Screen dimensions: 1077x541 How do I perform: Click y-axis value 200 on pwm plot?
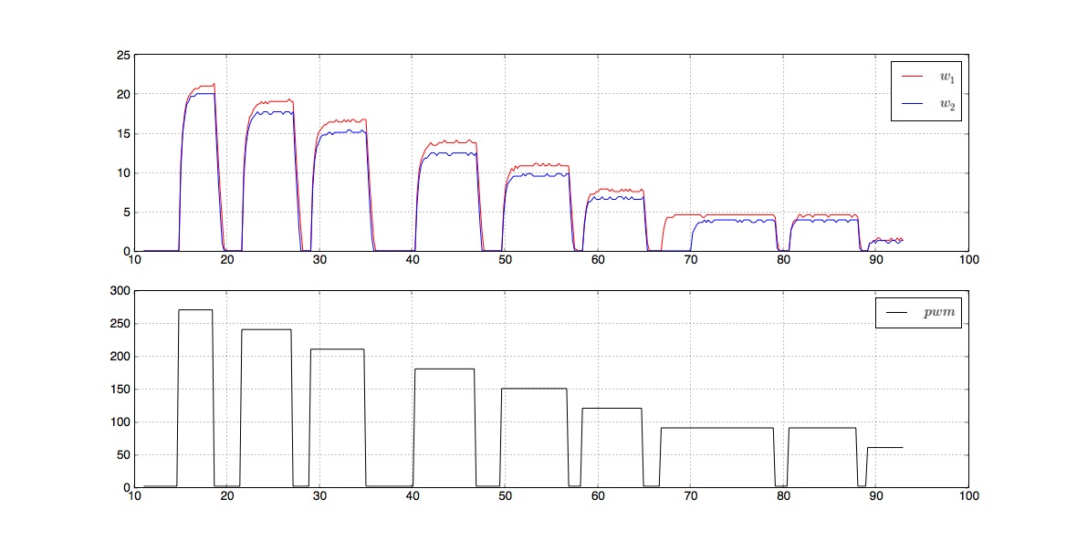pos(120,357)
